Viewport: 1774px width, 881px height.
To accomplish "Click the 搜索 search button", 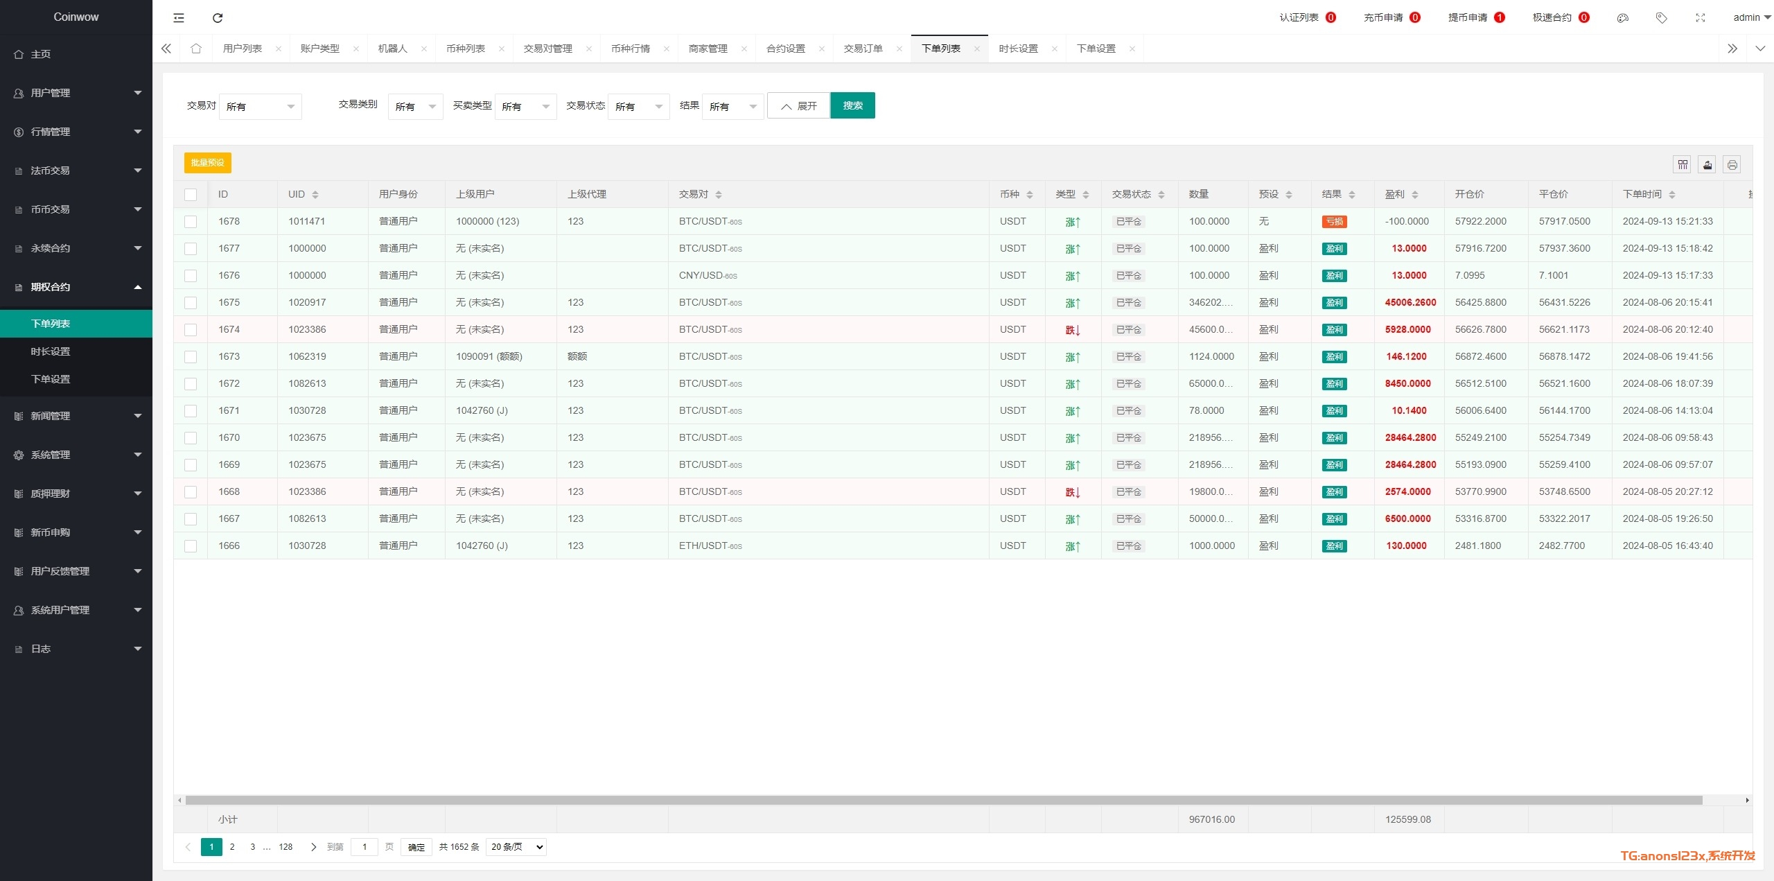I will pyautogui.click(x=852, y=105).
